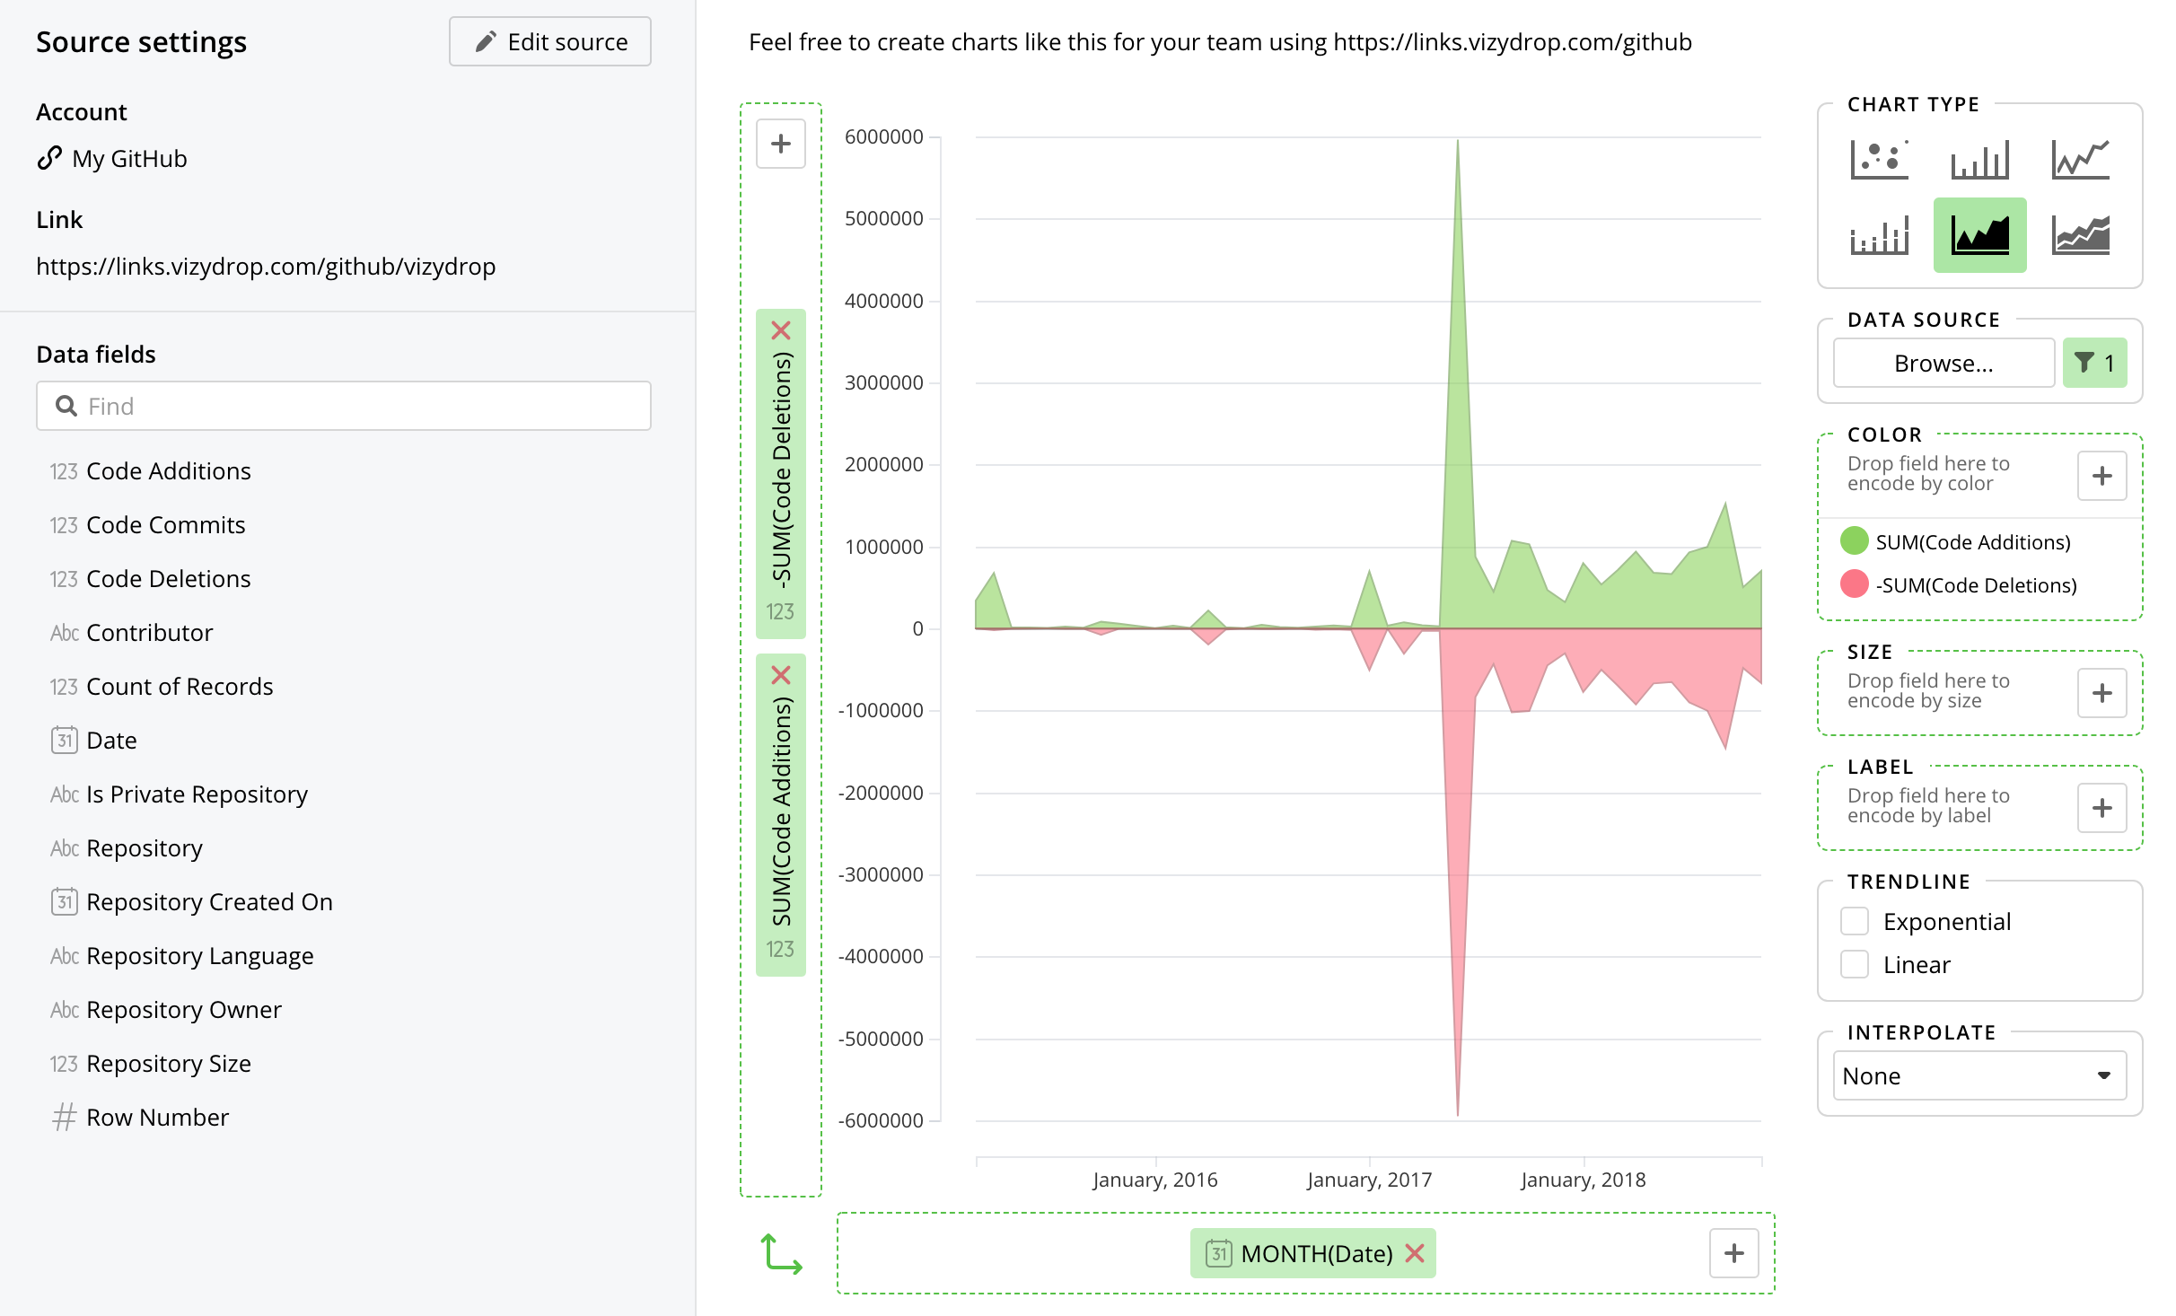The height and width of the screenshot is (1316, 2176).
Task: Select the line chart type icon
Action: 2080,160
